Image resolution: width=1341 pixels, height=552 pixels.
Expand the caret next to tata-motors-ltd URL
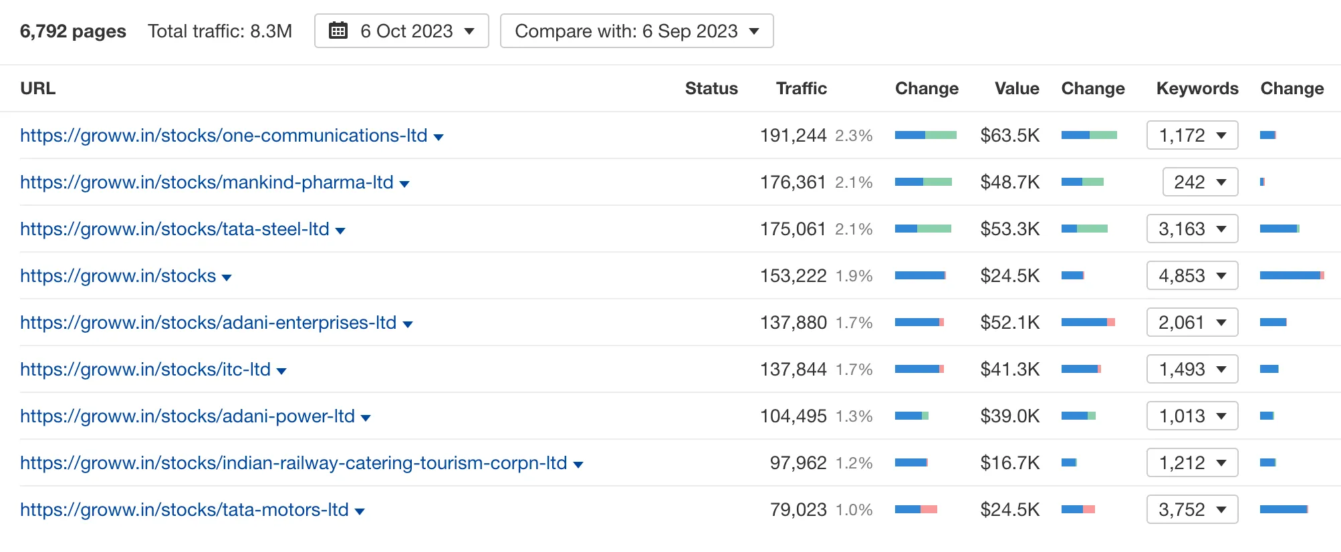(x=360, y=512)
